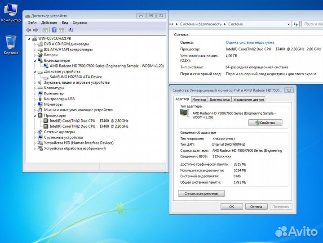The width and height of the screenshot is (323, 243).
Task: Select the Устройства обработки изображений icon
Action: 40,148
